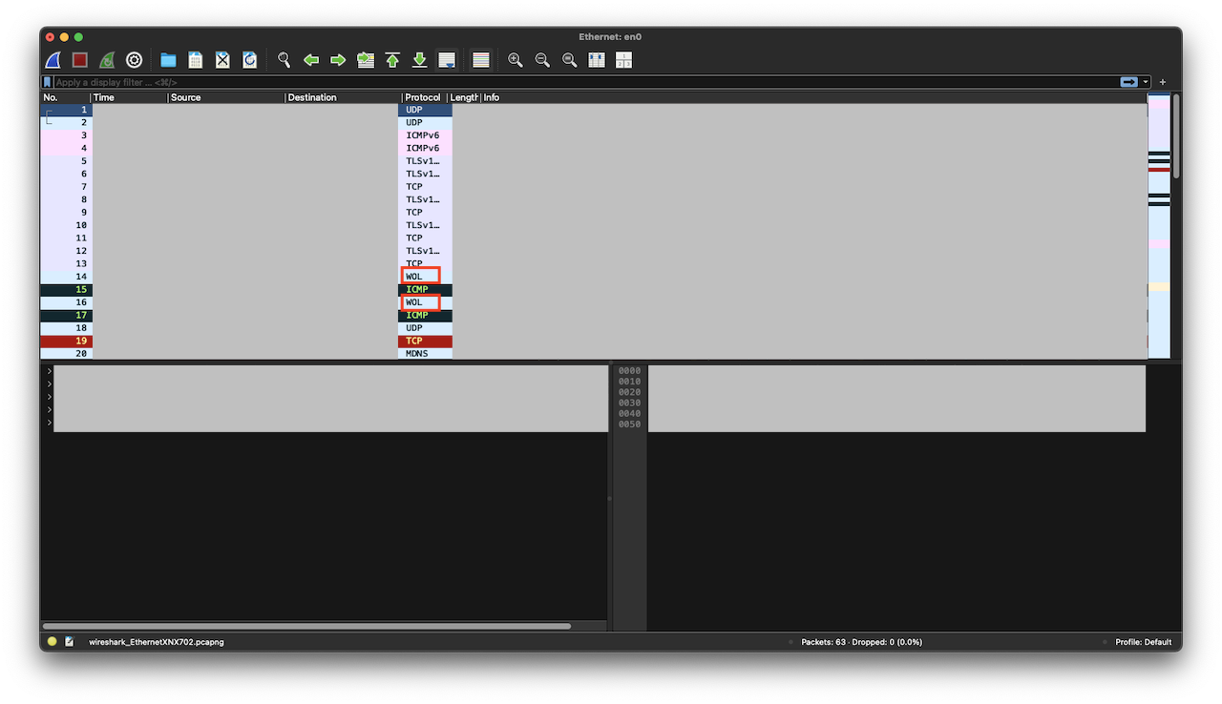Image resolution: width=1222 pixels, height=704 pixels.
Task: Sort packets by the Protocol column header
Action: (x=423, y=97)
